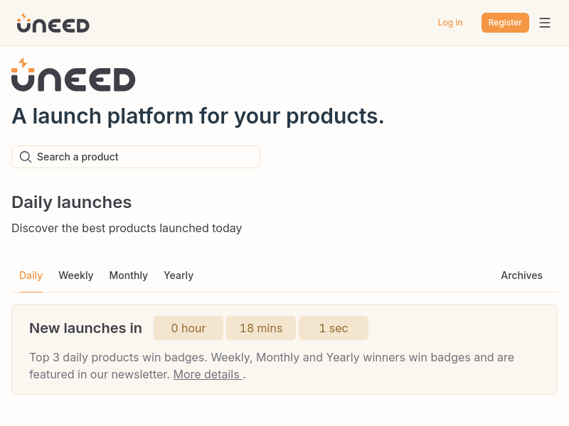This screenshot has height=426, width=569.
Task: Click the launch platform headline text
Action: pos(198,116)
